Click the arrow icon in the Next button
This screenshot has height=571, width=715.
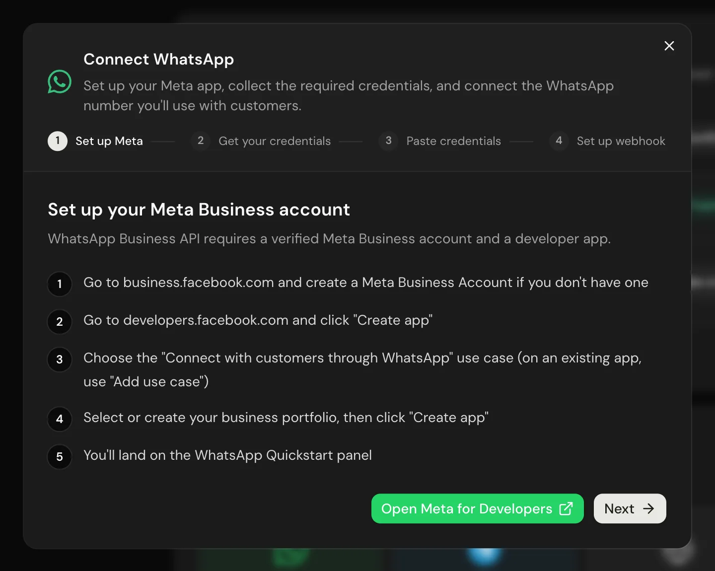click(648, 508)
